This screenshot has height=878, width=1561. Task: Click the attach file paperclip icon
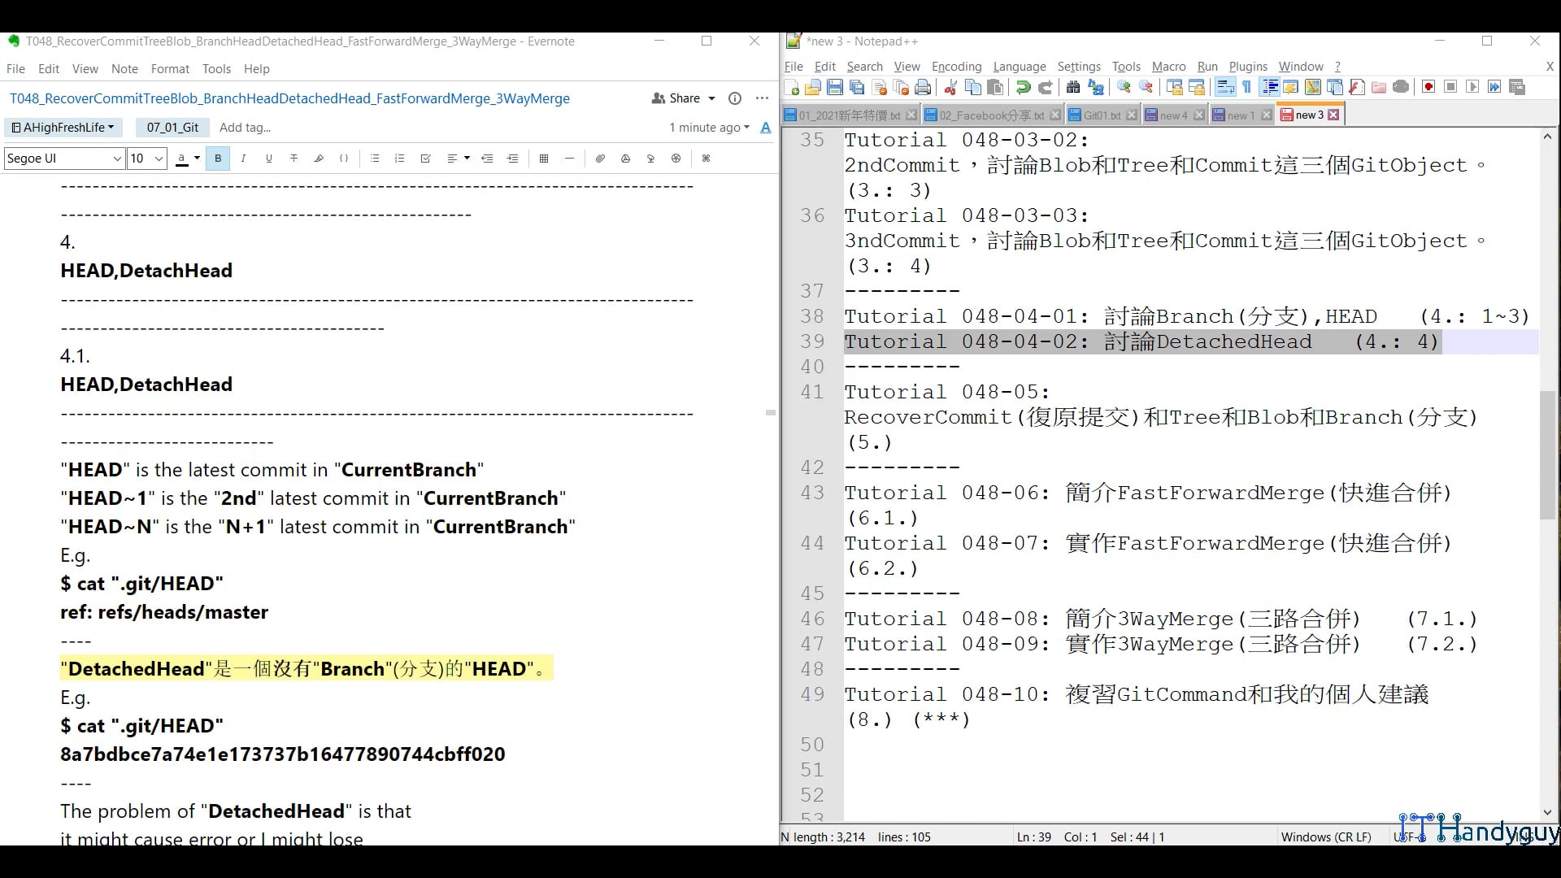point(600,159)
